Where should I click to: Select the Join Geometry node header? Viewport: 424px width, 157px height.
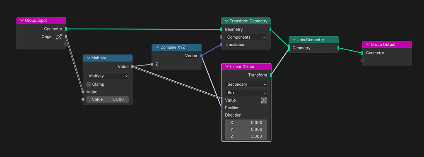tap(314, 40)
